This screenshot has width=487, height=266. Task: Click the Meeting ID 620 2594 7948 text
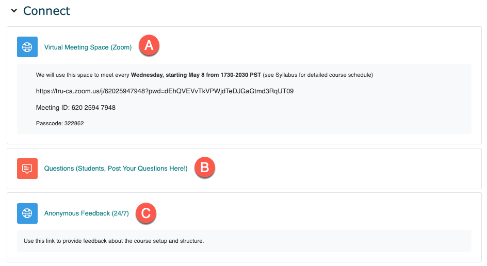(x=76, y=107)
